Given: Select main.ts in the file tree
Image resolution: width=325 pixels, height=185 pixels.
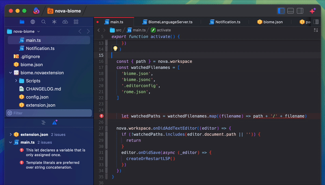Looking at the screenshot, I should (x=49, y=40).
